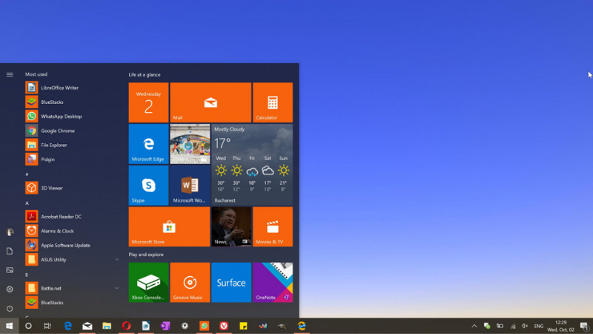Open the OneNote tile
The height and width of the screenshot is (334, 593).
coord(273,283)
